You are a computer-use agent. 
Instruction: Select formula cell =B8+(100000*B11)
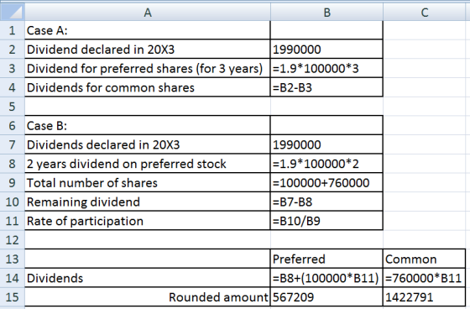(x=326, y=278)
